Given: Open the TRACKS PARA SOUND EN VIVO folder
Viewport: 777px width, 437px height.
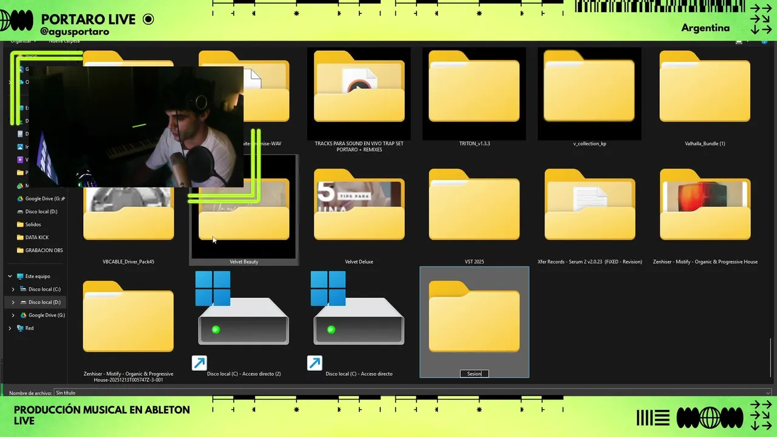Looking at the screenshot, I should pos(359,86).
